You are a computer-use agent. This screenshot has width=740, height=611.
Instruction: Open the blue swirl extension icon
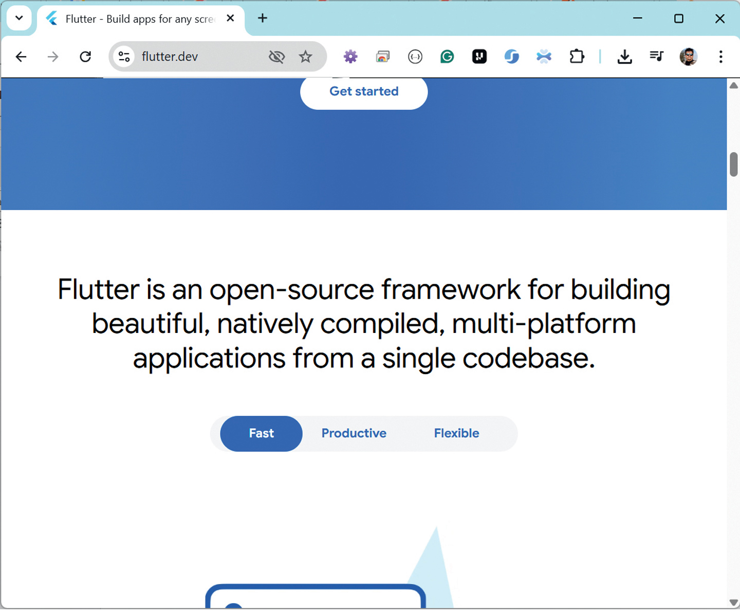point(512,57)
